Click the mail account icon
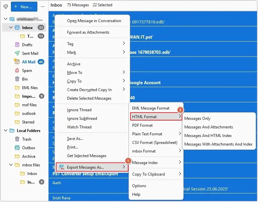Image resolution: width=258 pixels, height=202 pixels. click(x=12, y=19)
